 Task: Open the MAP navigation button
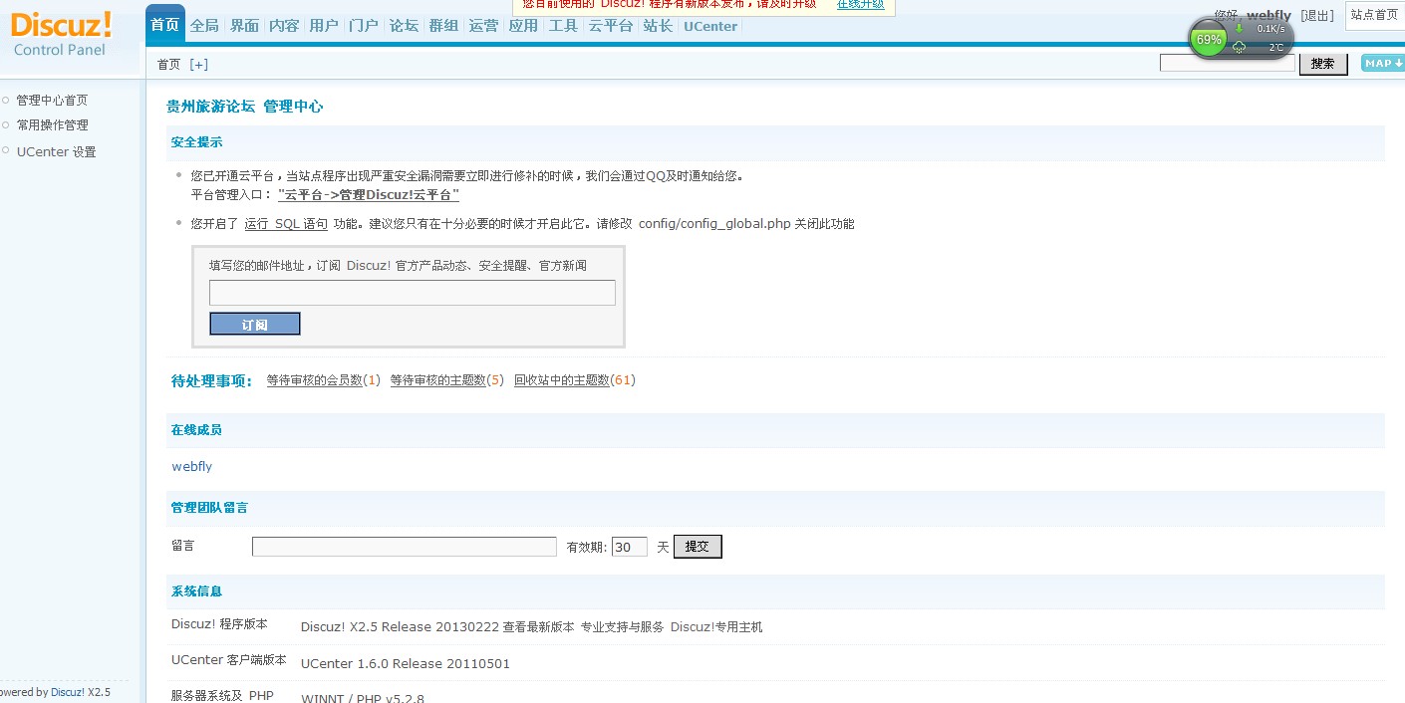[x=1383, y=64]
